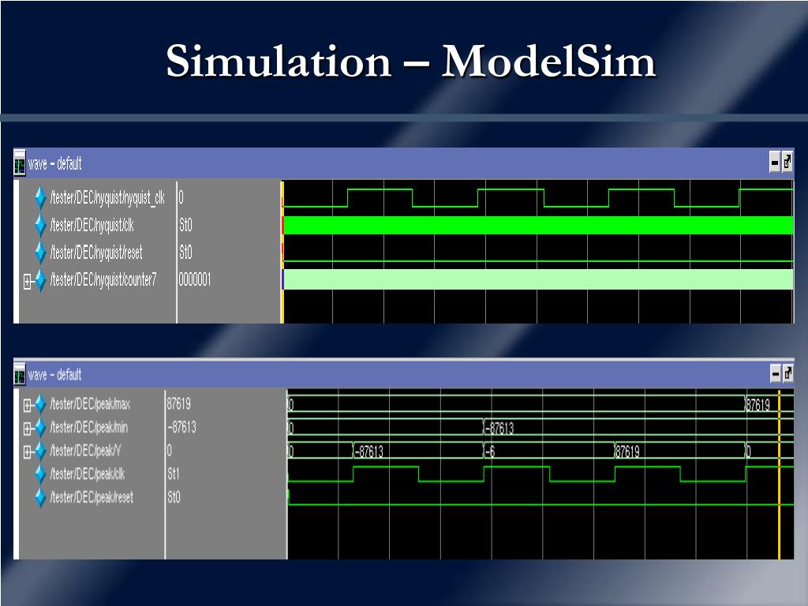Click the yellow cursor in lower waveform
Image resolution: width=808 pixels, height=606 pixels.
[779, 474]
